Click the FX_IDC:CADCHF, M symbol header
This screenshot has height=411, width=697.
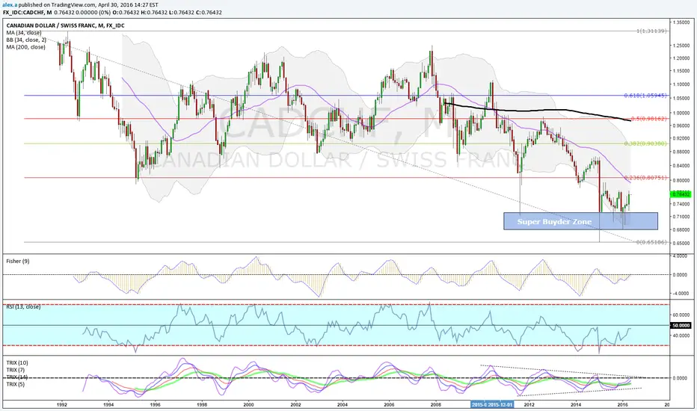tap(27, 13)
